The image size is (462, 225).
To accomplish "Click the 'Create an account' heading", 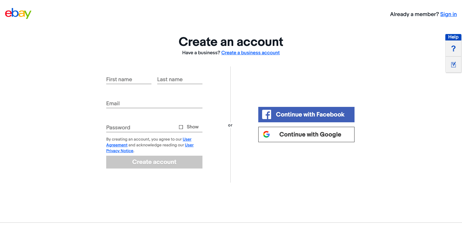I will [231, 42].
